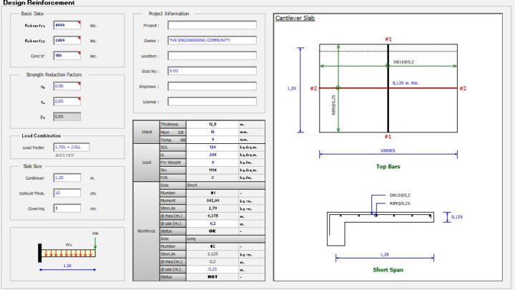This screenshot has height=290, width=515.
Task: Edit the short-side @ use value 0,2
Action: click(212, 223)
